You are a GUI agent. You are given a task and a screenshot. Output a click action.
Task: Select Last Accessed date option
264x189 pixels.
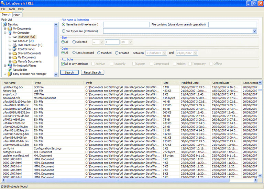74,53
